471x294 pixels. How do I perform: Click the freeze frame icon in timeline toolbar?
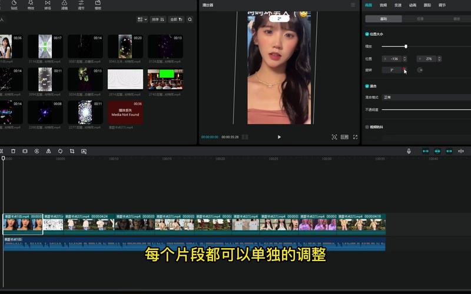25,151
